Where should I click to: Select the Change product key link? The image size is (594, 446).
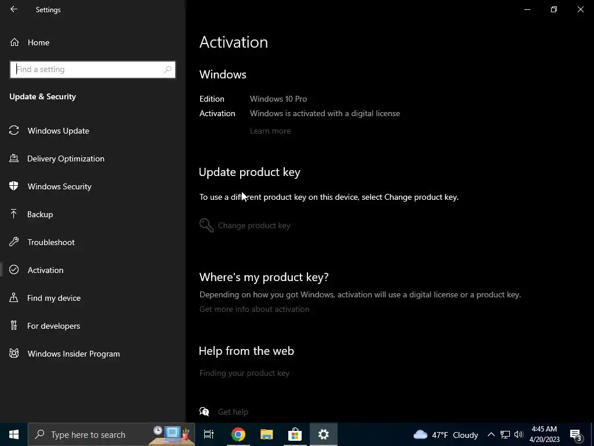click(x=254, y=225)
